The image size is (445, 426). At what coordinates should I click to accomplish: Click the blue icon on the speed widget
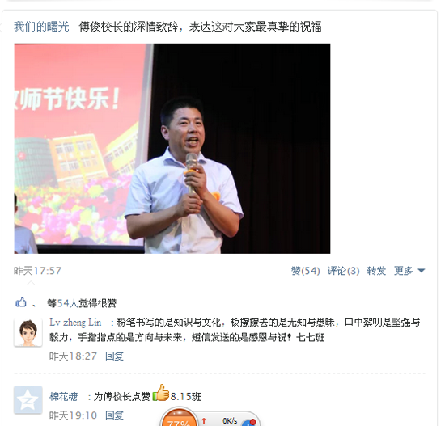[249, 423]
